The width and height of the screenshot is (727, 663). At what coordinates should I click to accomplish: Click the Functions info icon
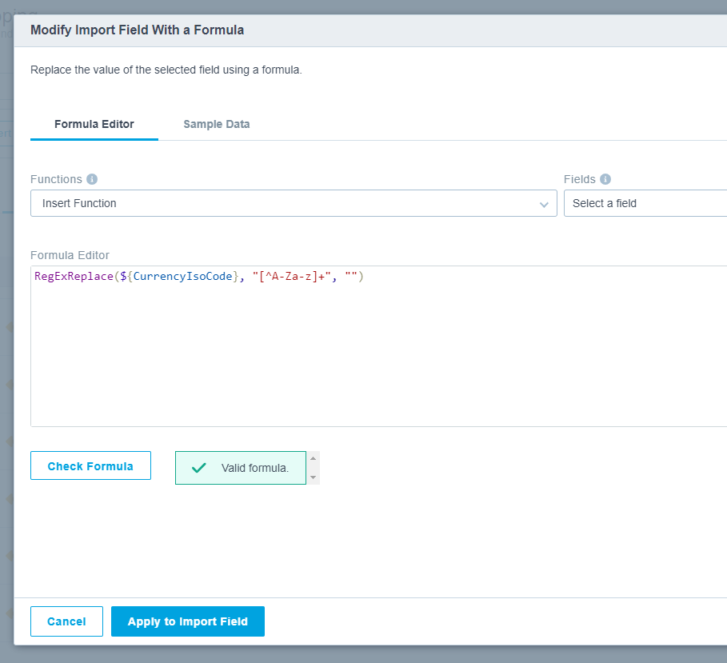(x=92, y=179)
